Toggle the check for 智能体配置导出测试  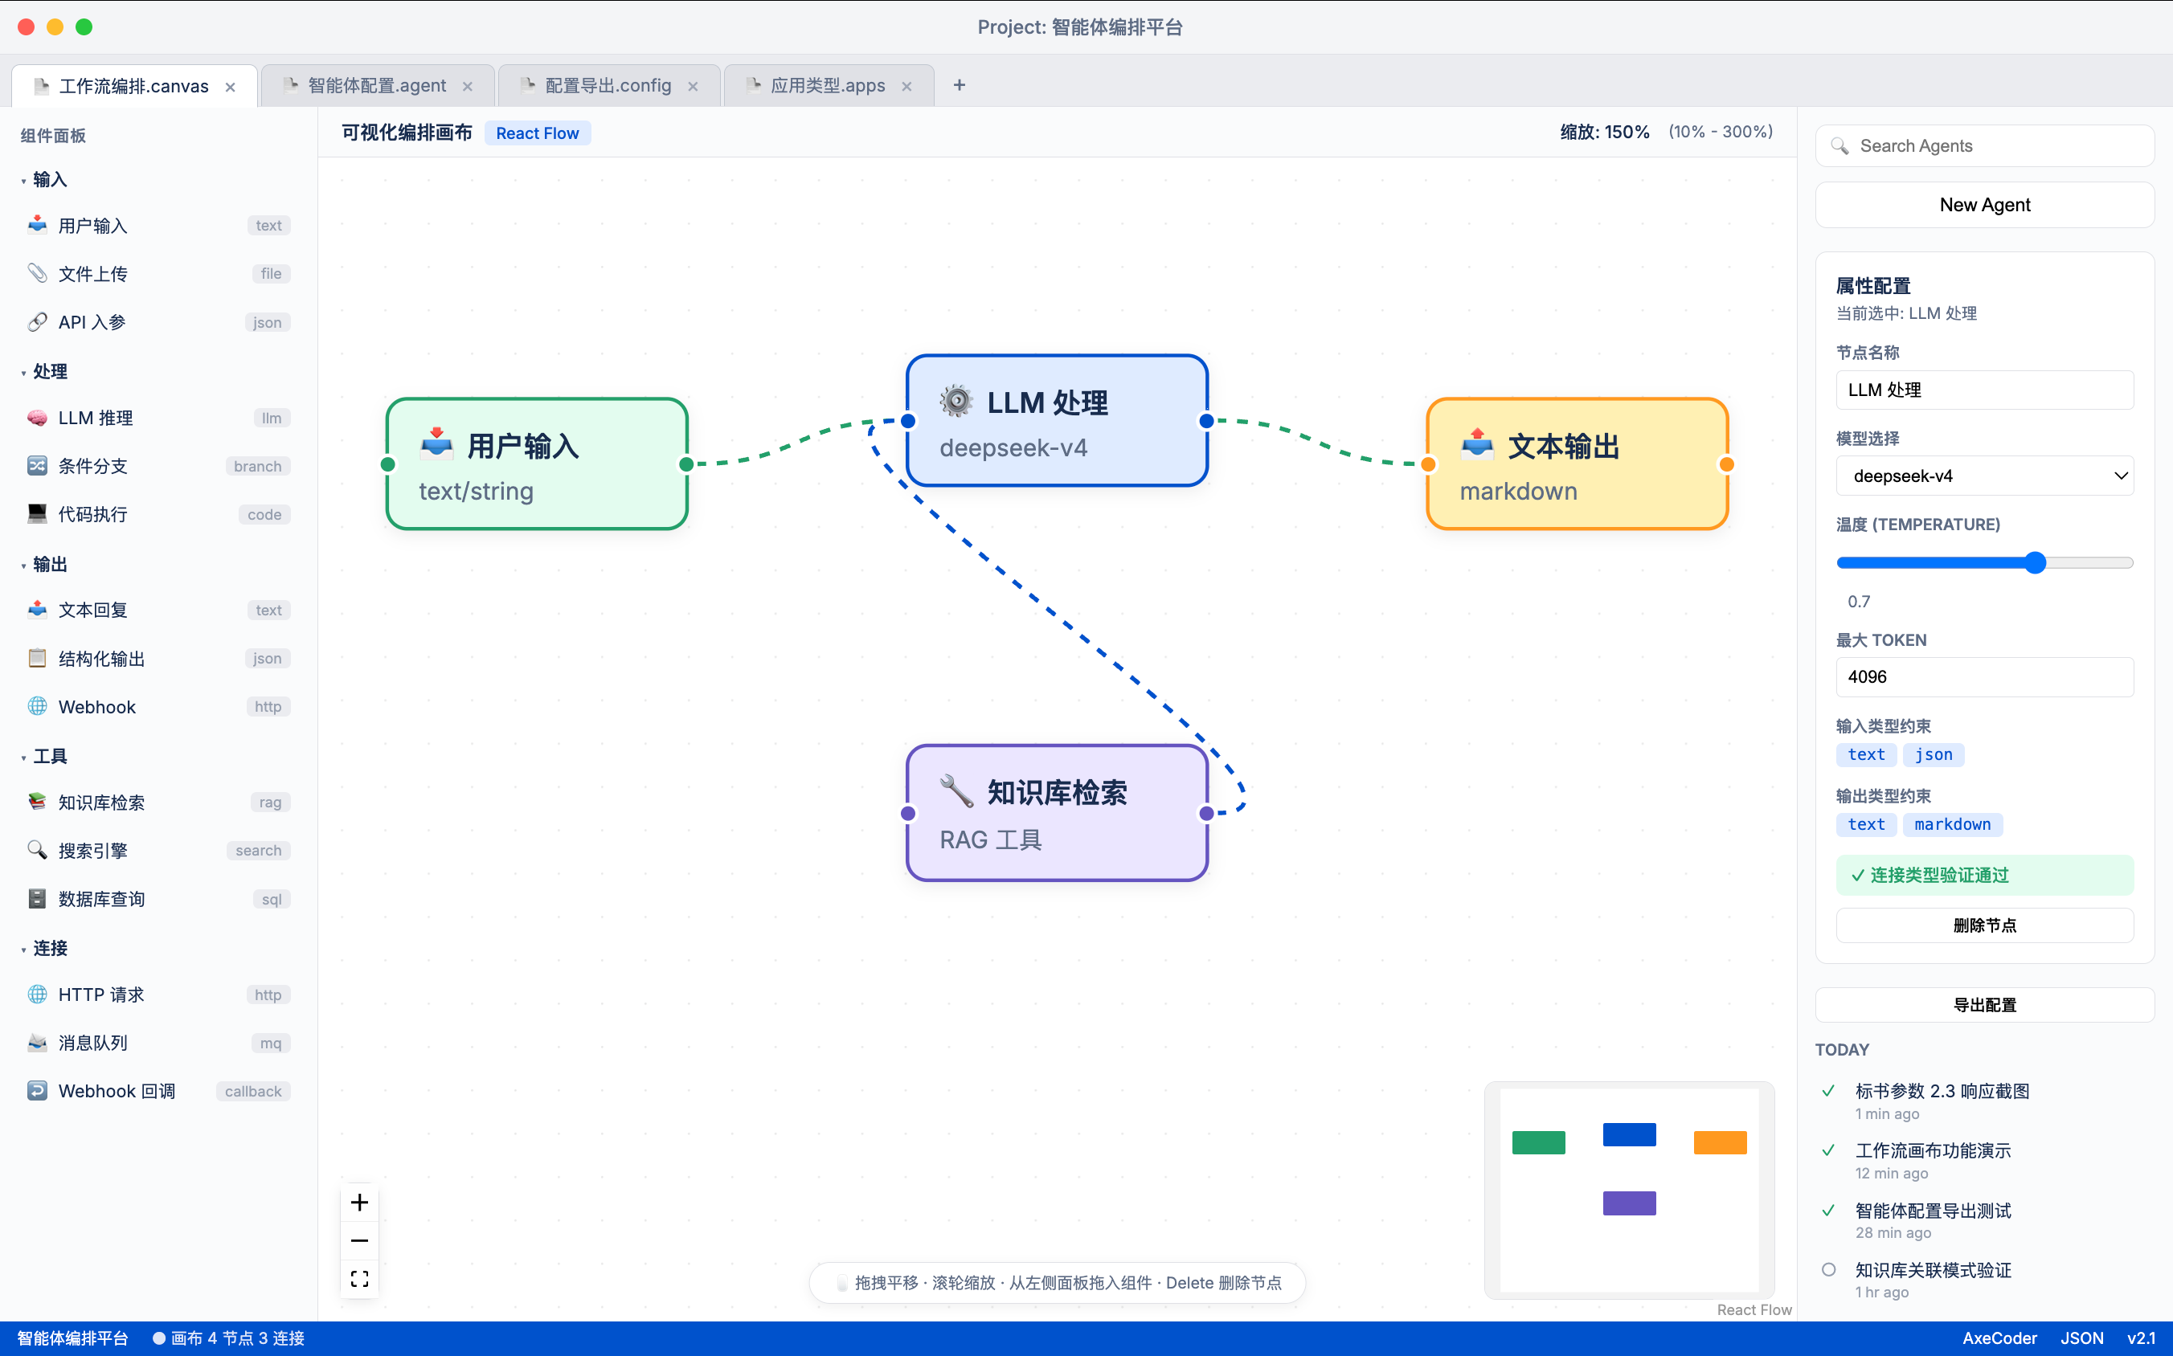1828,1211
